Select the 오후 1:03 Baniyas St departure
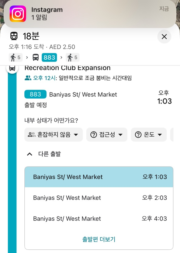 [99, 177]
